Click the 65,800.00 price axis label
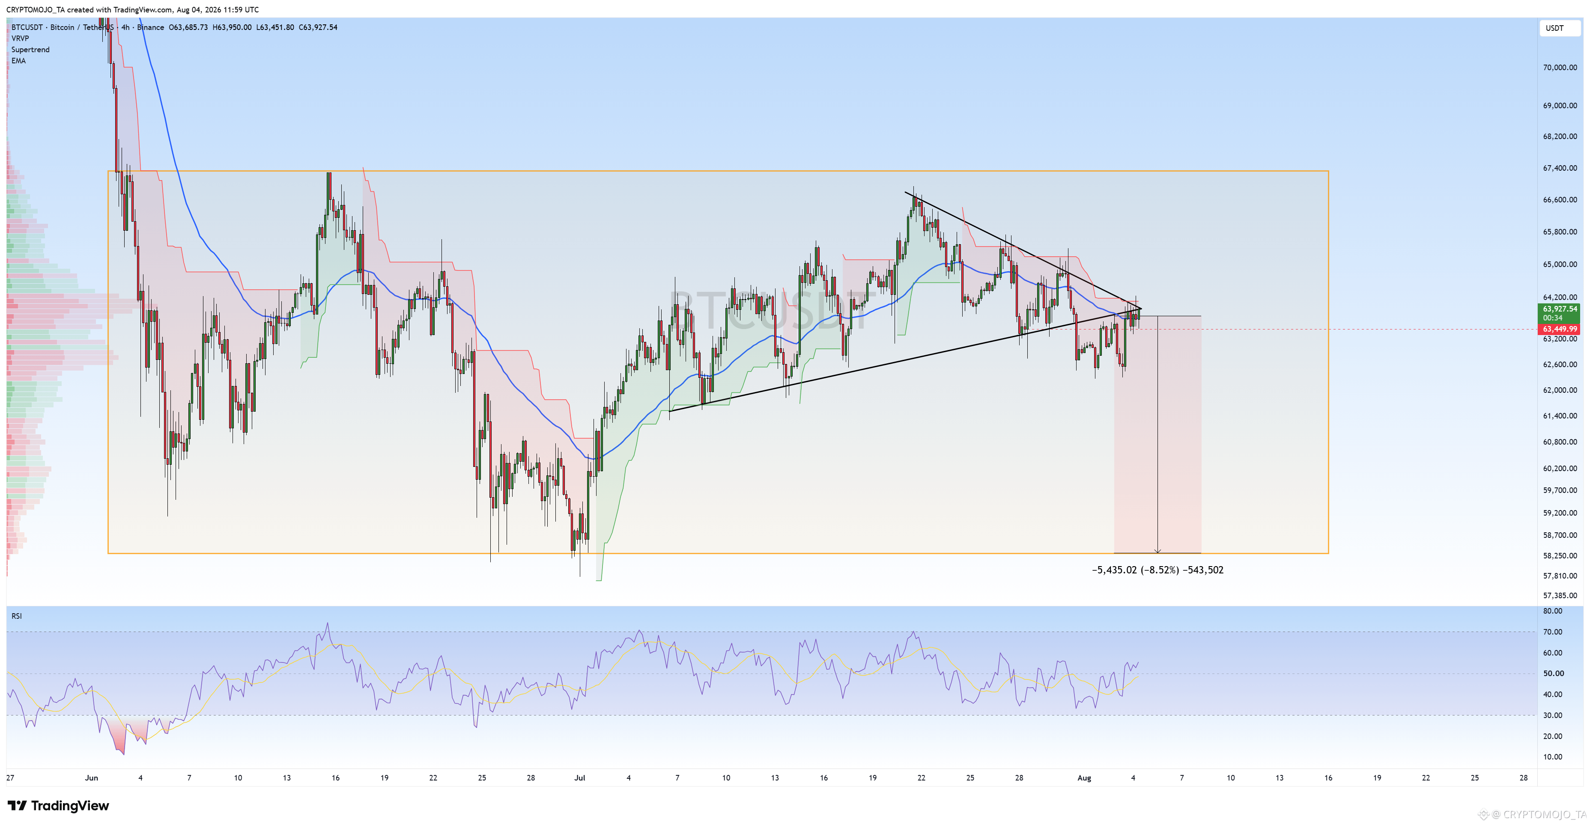Image resolution: width=1590 pixels, height=825 pixels. pyautogui.click(x=1560, y=232)
